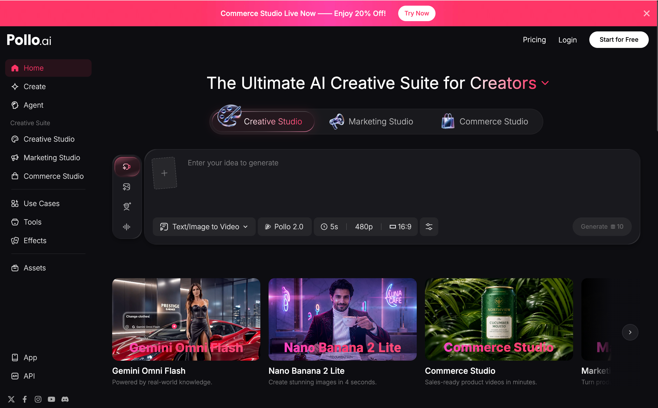Expand Text/Image to Video dropdown
The height and width of the screenshot is (408, 658).
[204, 227]
